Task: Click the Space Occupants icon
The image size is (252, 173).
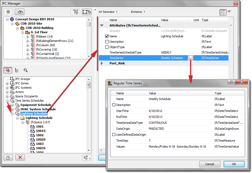Action: tap(12, 96)
